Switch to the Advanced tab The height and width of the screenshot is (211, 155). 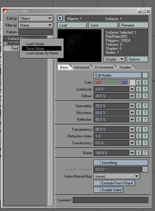[x=82, y=68]
